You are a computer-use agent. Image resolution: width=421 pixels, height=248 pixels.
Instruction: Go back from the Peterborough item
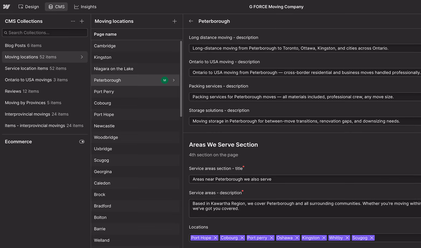pyautogui.click(x=191, y=21)
